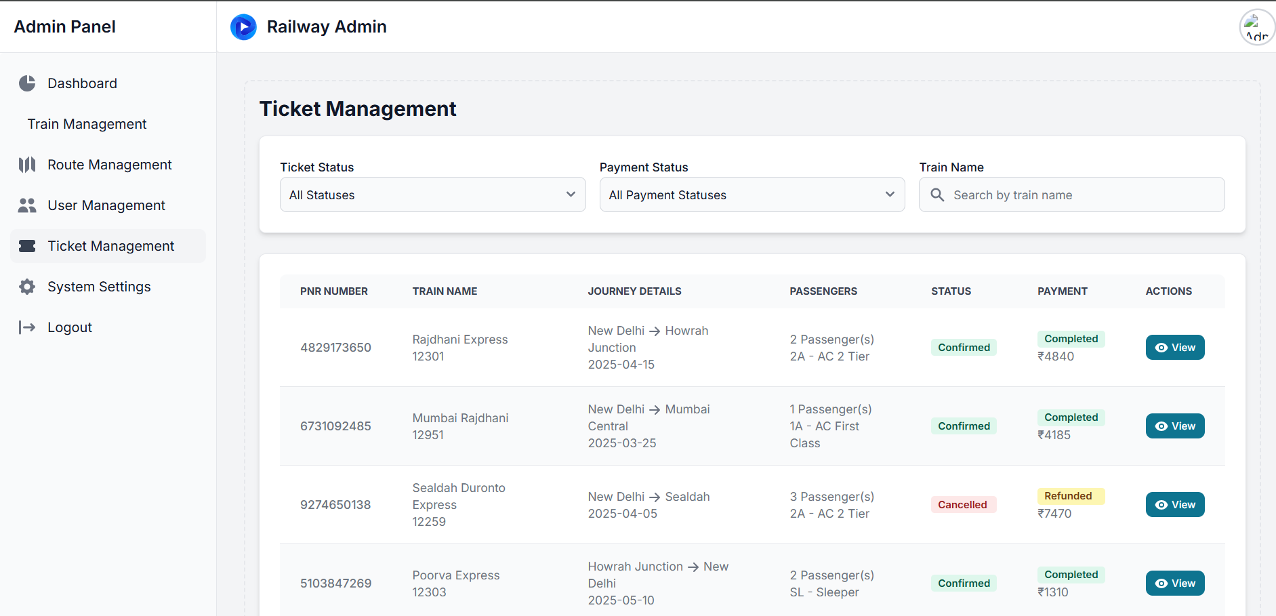Click eye icon for PNR 6731092485
Viewport: 1276px width, 616px height.
coord(1161,426)
